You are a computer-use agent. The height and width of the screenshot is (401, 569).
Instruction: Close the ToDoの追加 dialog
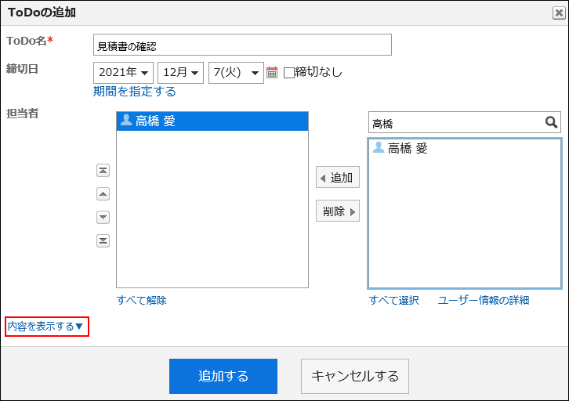(559, 13)
